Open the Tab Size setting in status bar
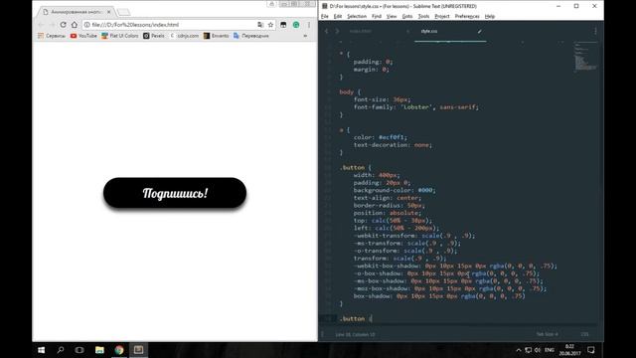 pos(547,334)
